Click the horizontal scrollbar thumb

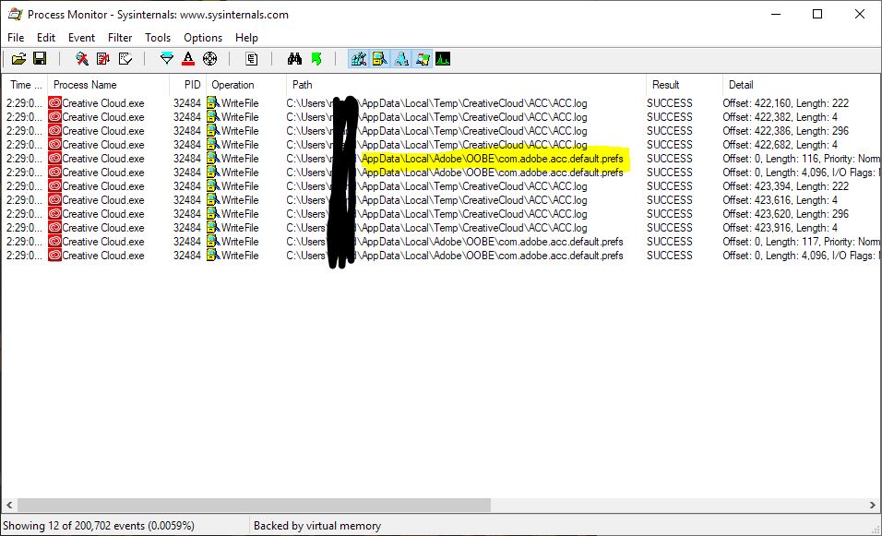(254, 505)
